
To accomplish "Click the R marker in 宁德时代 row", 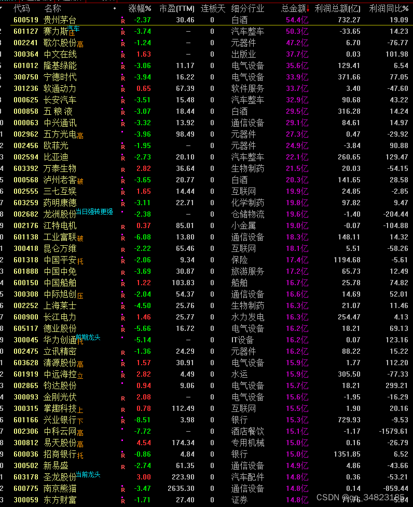I will pyautogui.click(x=123, y=78).
